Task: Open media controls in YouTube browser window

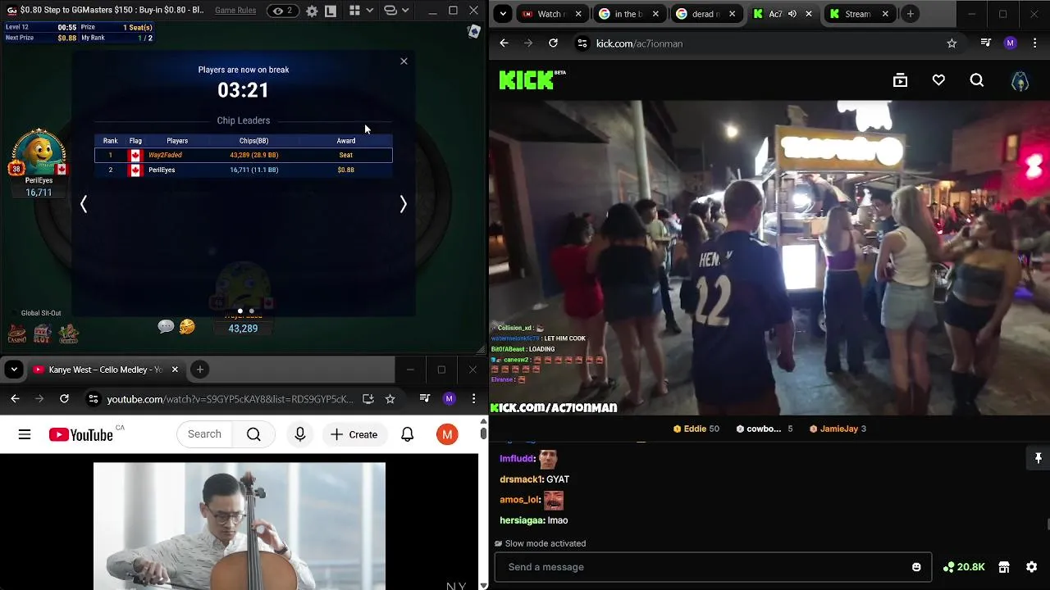Action: point(424,399)
